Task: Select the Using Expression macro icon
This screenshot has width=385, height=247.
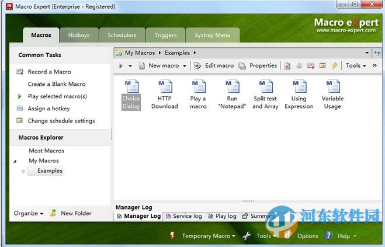Action: (x=299, y=94)
